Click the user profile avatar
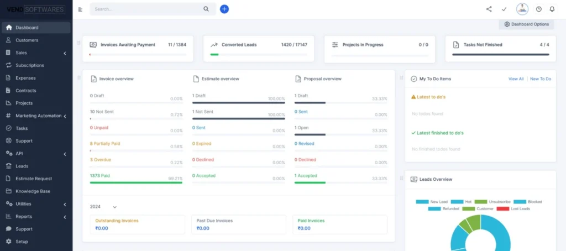 [x=522, y=9]
